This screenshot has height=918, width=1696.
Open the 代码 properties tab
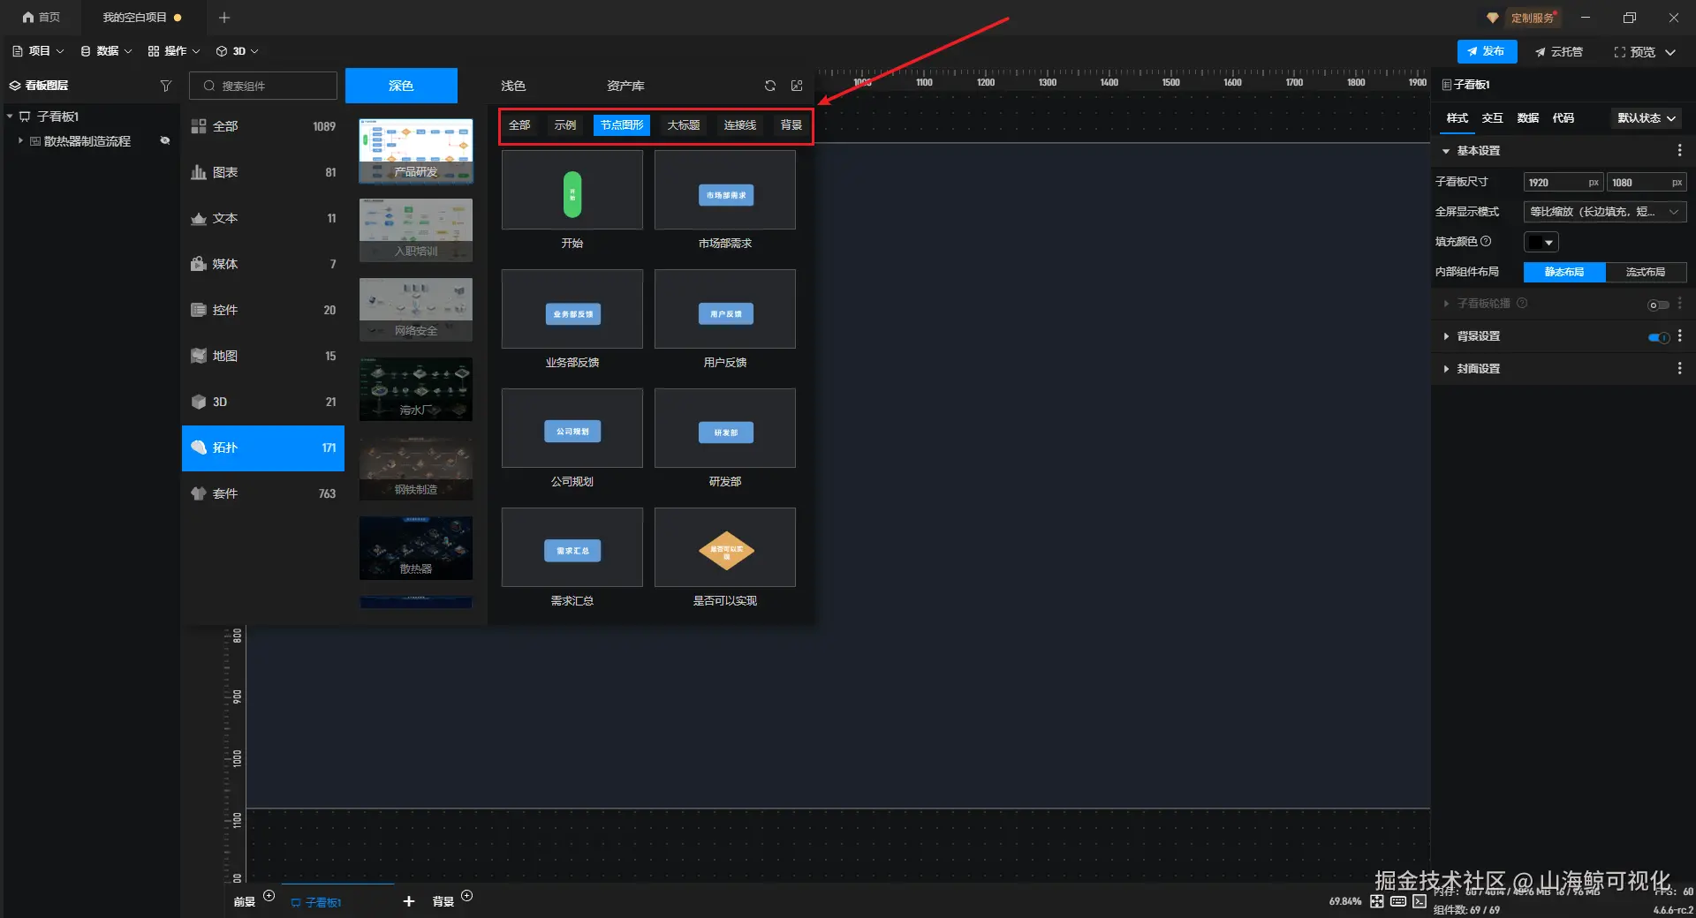pyautogui.click(x=1563, y=118)
